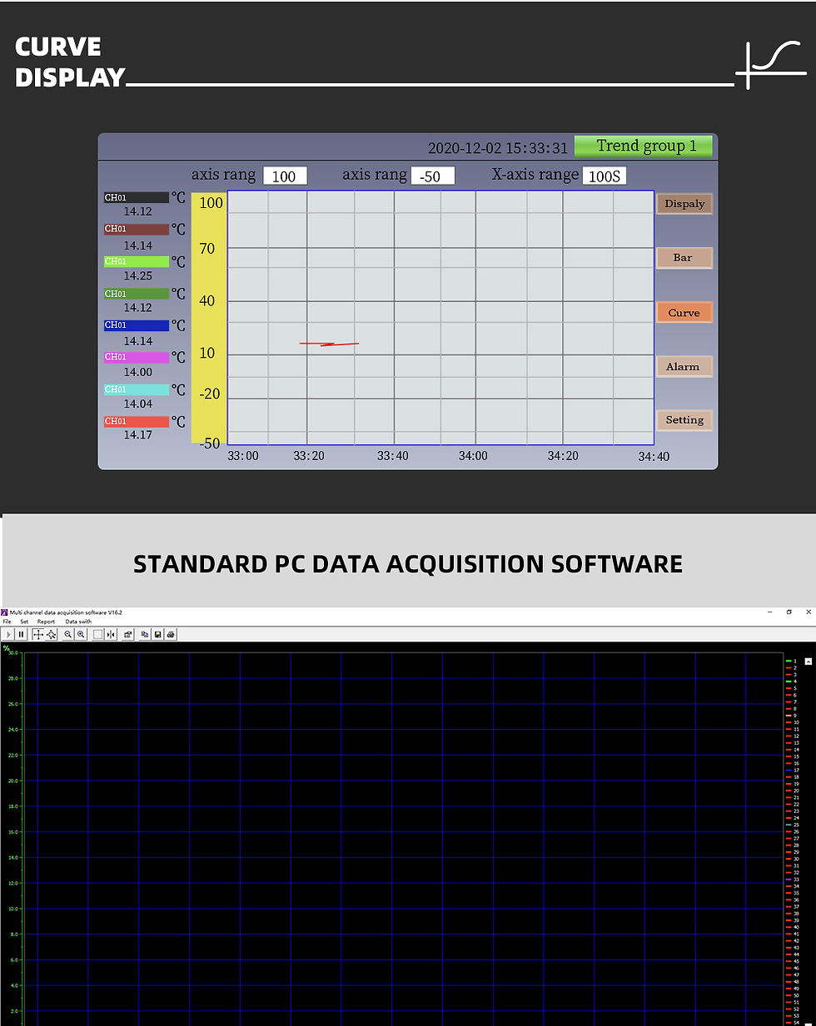Toggle channel 3 in the right legend

pyautogui.click(x=789, y=675)
